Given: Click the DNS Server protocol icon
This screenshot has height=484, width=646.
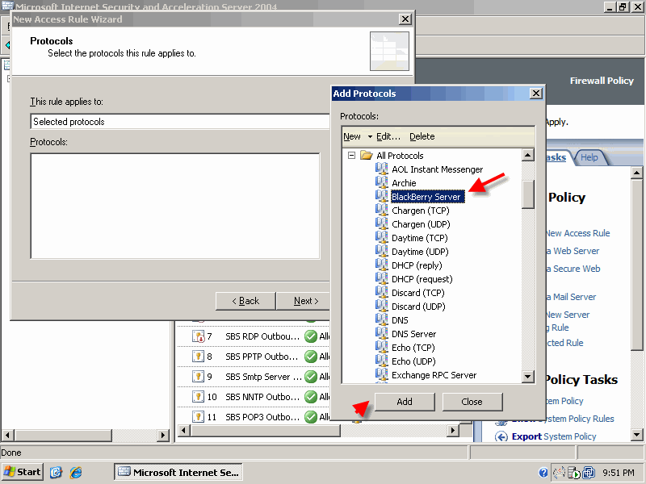Looking at the screenshot, I should pos(381,333).
